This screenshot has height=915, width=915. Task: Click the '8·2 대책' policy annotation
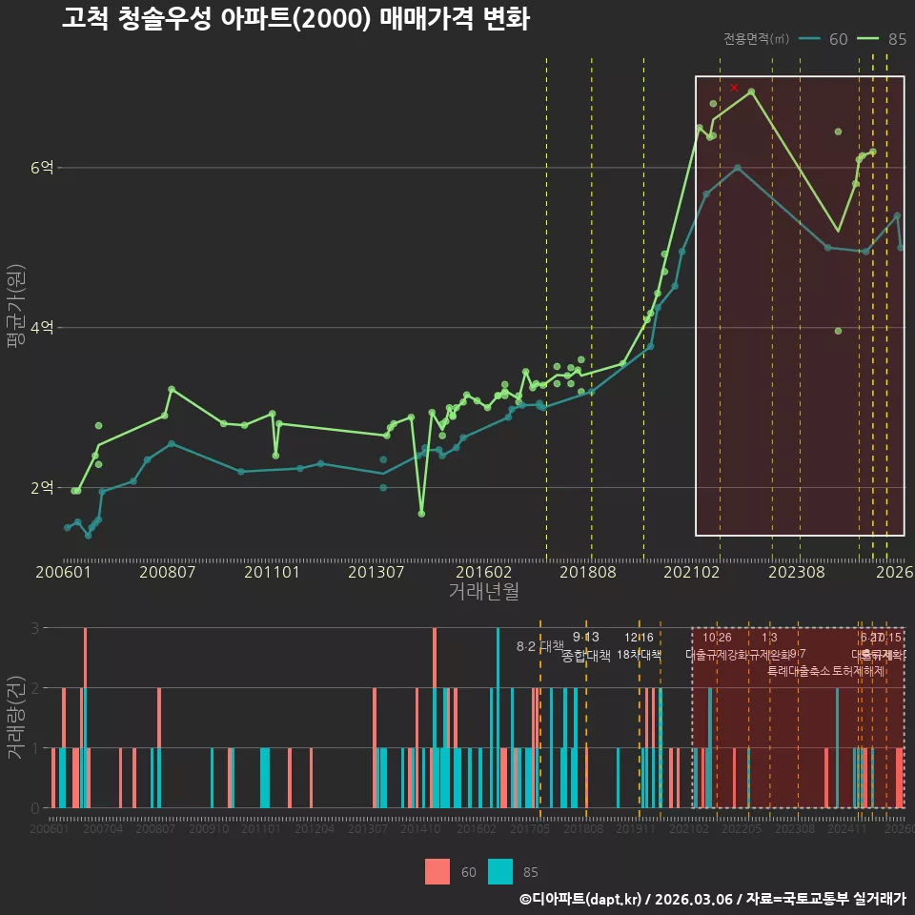[x=540, y=646]
